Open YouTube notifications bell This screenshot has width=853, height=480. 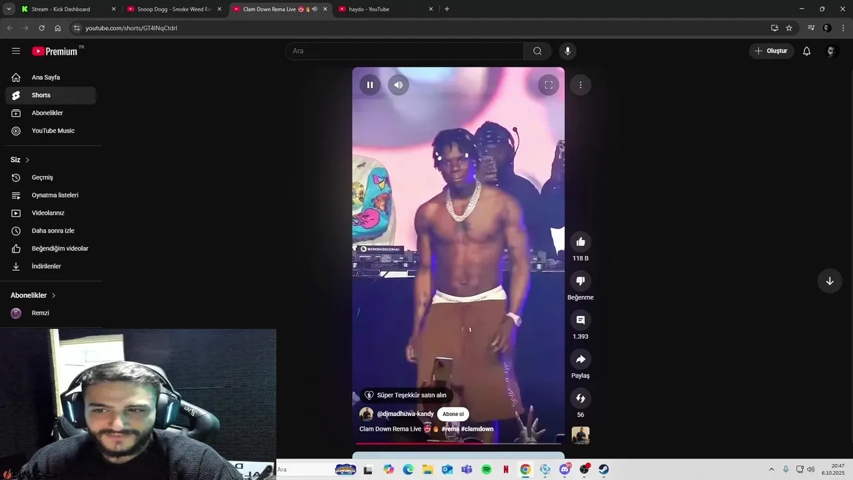click(806, 51)
